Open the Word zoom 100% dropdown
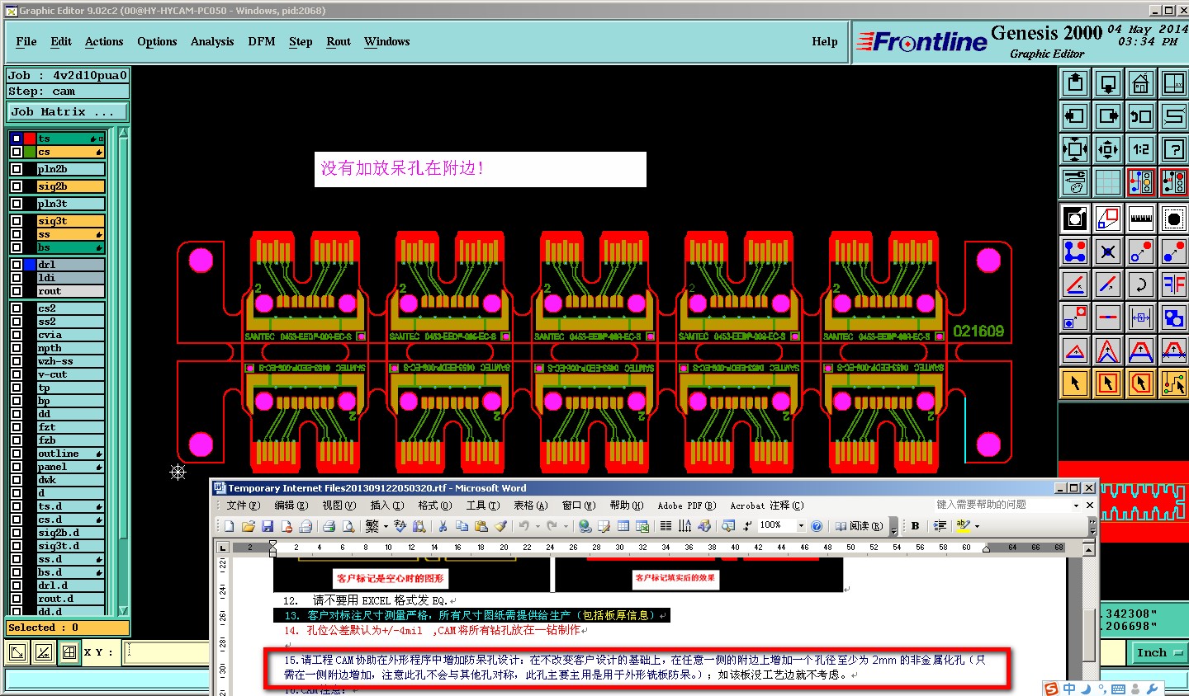Viewport: 1189px width, 696px height. [801, 525]
